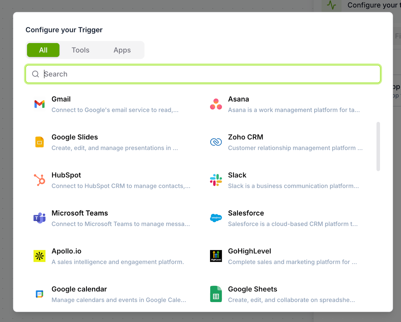The width and height of the screenshot is (401, 322).
Task: Click the search magnifier icon
Action: [x=36, y=74]
